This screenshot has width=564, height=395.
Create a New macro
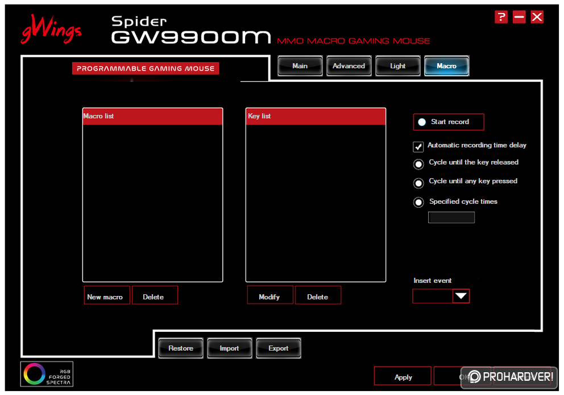point(107,295)
